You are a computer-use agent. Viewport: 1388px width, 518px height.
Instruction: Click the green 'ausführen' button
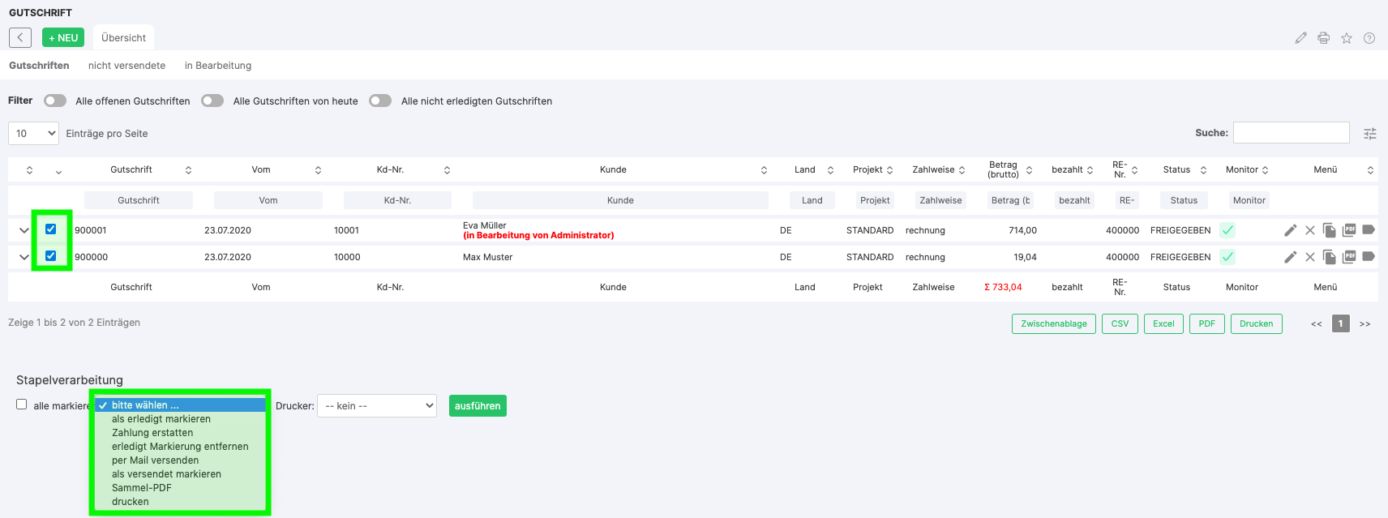[x=478, y=406]
